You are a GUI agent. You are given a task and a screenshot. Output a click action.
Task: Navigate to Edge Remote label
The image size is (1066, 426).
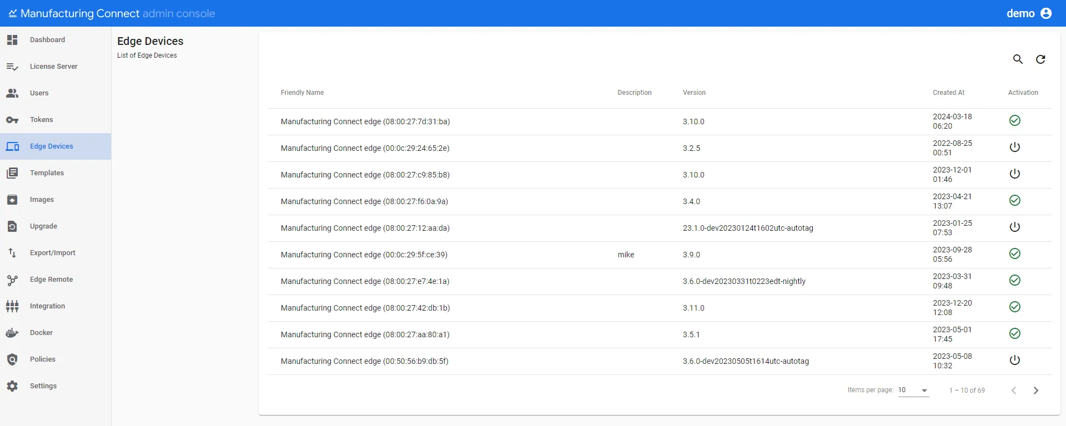tap(51, 280)
